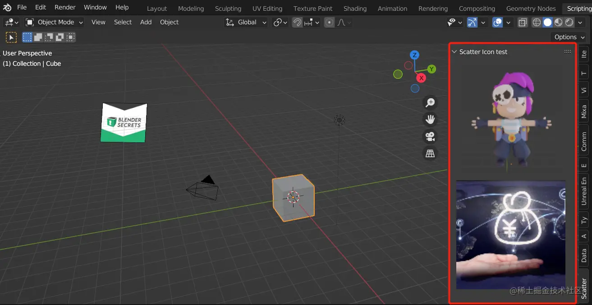592x305 pixels.
Task: Switch to the Animation workspace tab
Action: [x=392, y=9]
